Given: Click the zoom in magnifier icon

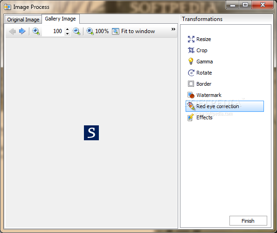Looking at the screenshot, I should (36, 31).
